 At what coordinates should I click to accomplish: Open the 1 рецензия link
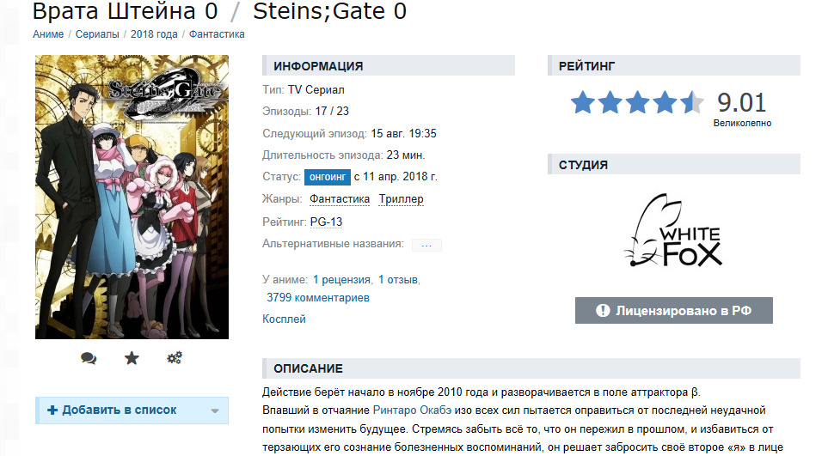[341, 279]
